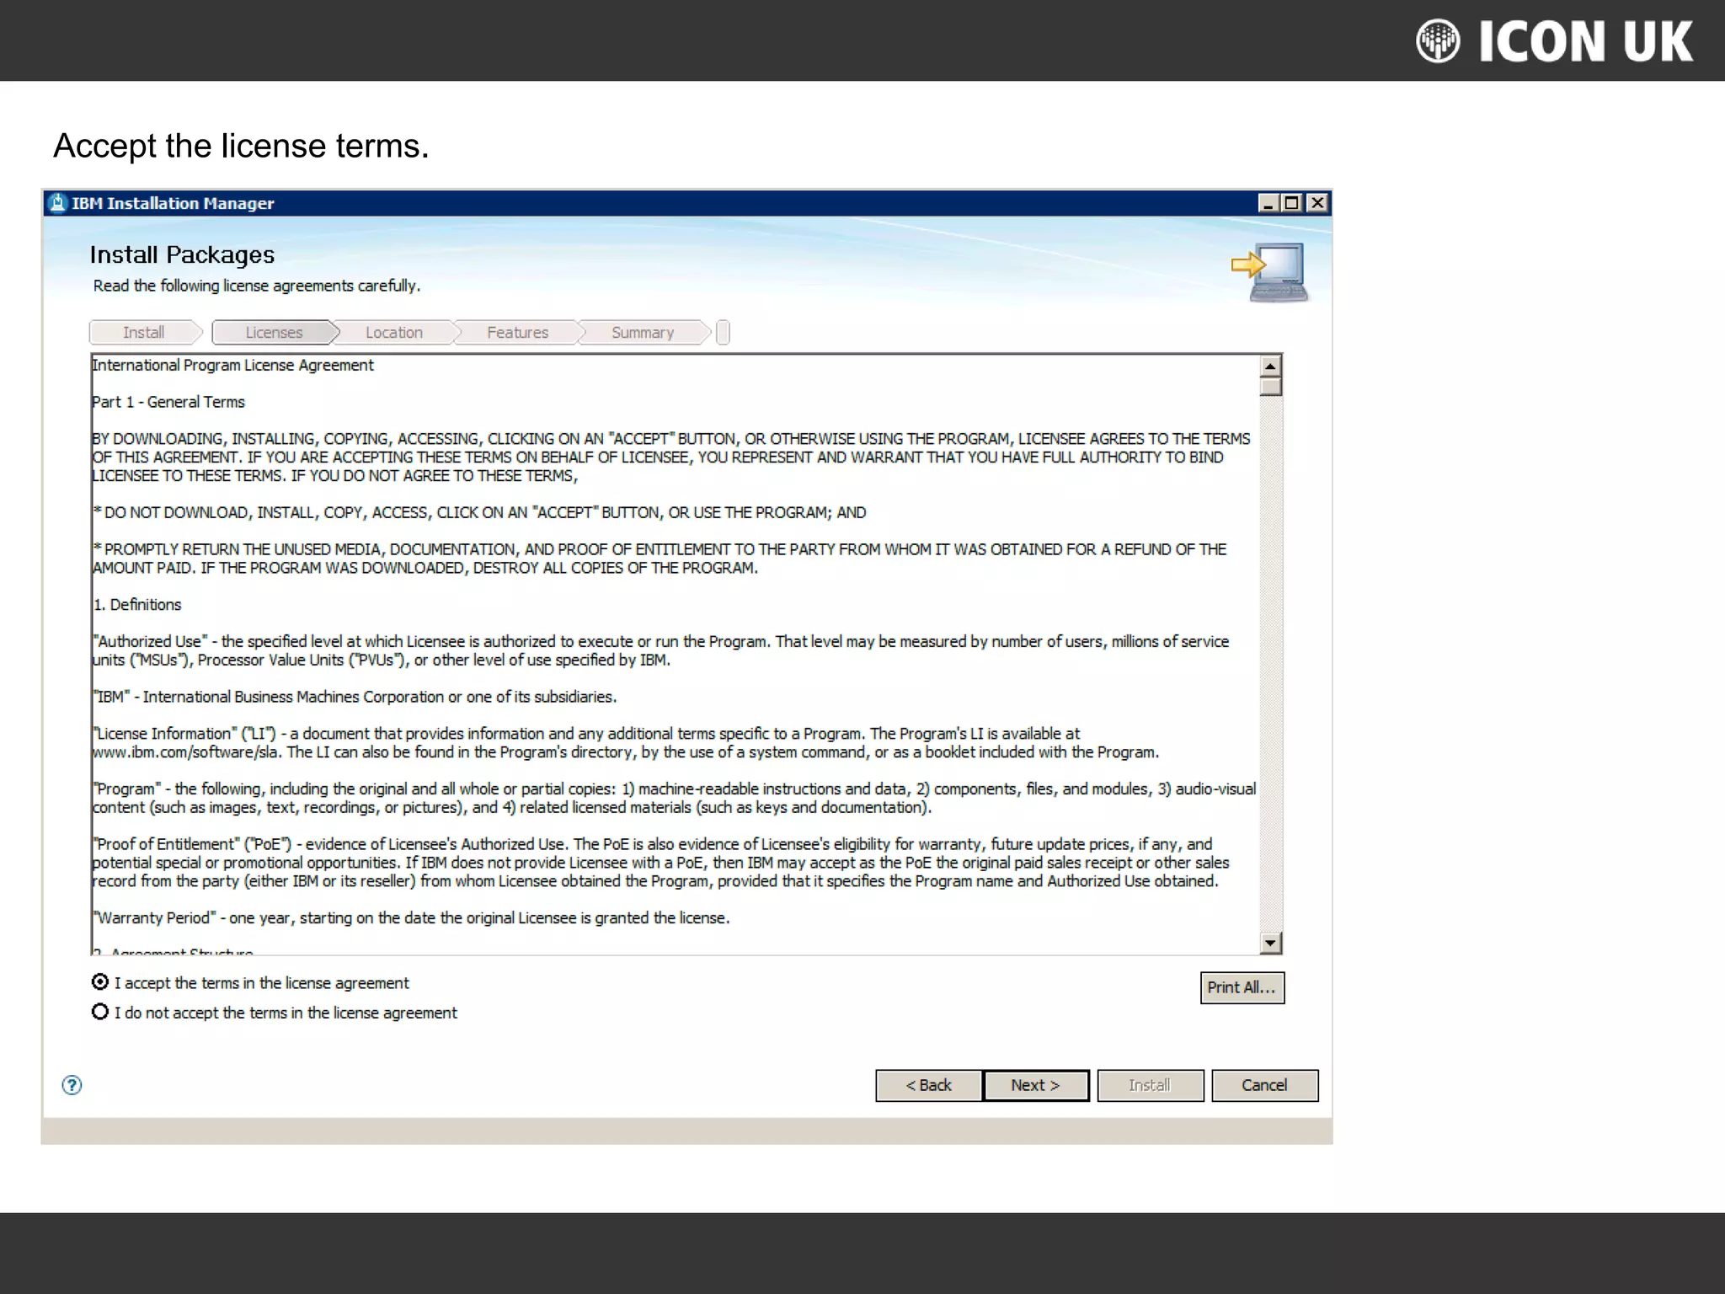Viewport: 1725px width, 1294px height.
Task: Click the 'Install Packages' heading
Action: 182,254
